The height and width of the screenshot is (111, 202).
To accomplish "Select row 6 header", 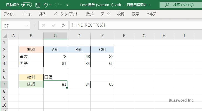I will click(4, 77).
